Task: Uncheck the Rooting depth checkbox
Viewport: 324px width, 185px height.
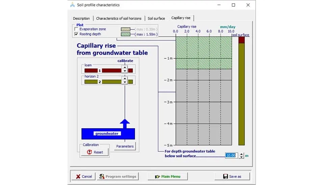Action: click(76, 34)
